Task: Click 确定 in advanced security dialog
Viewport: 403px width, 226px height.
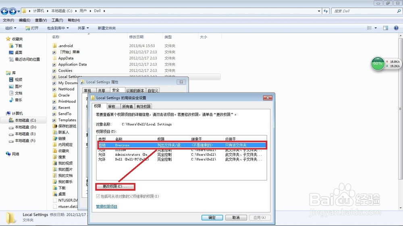Action: coord(212,218)
